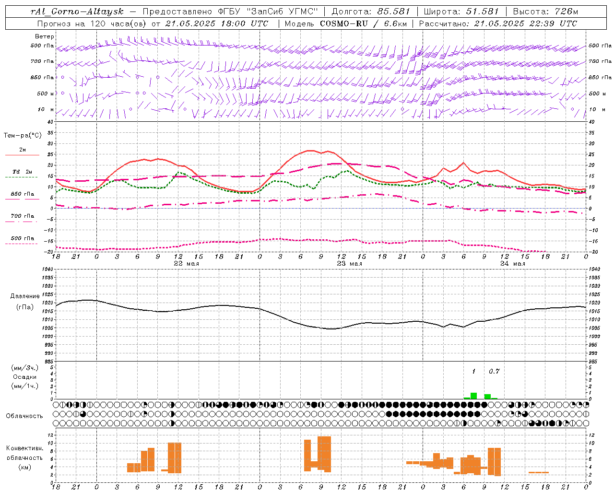
Task: Click the longitude value Долгота: 85.581
Action: tap(371, 12)
